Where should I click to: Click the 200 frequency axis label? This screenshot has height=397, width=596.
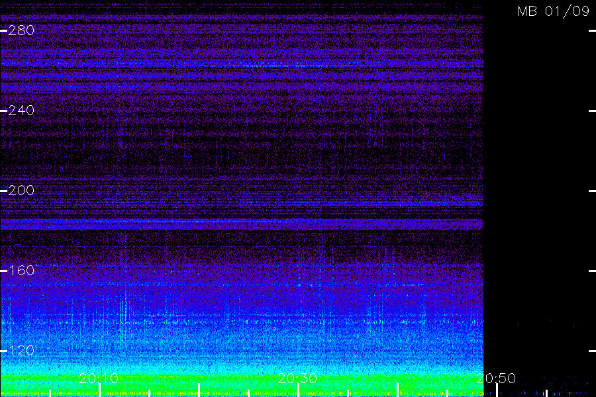[21, 191]
